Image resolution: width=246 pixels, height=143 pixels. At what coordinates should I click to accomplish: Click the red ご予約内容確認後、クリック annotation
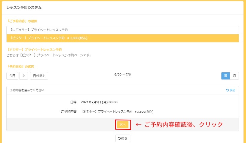point(179,124)
